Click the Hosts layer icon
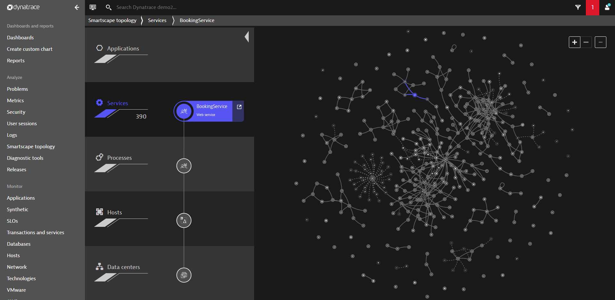615x300 pixels. click(100, 212)
